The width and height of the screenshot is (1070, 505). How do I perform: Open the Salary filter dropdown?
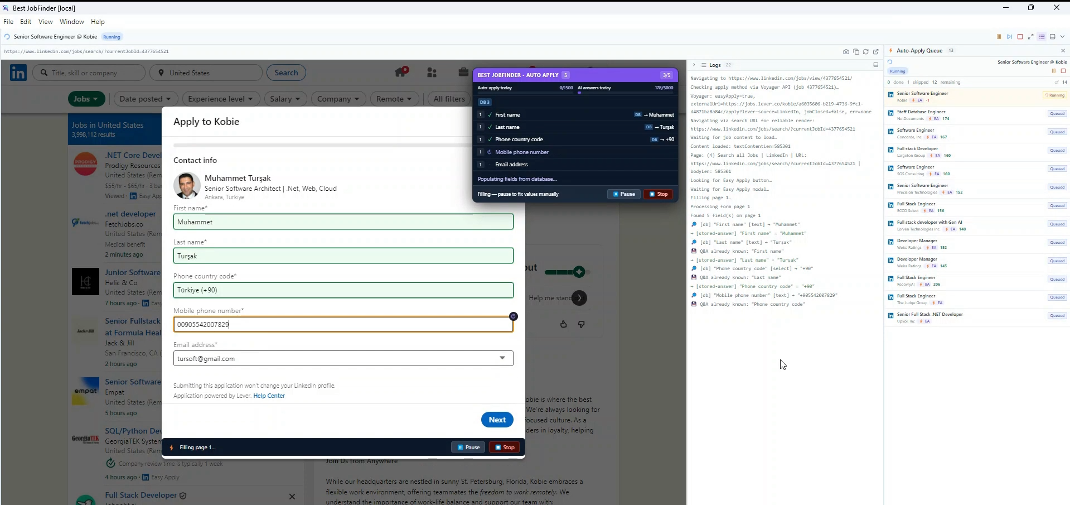coord(285,99)
